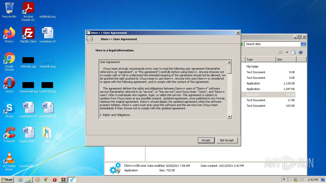
Task: Select the dism folder on desktop
Action: coord(47,135)
